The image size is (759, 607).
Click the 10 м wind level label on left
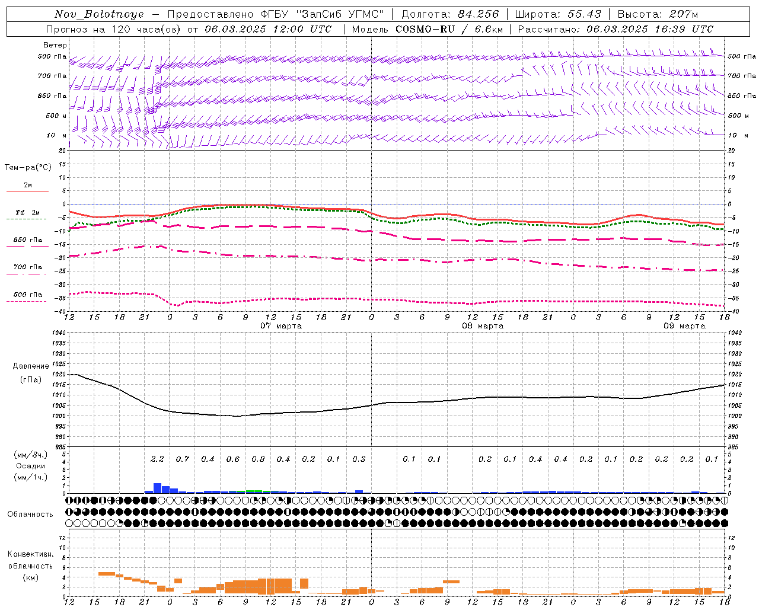[x=58, y=135]
